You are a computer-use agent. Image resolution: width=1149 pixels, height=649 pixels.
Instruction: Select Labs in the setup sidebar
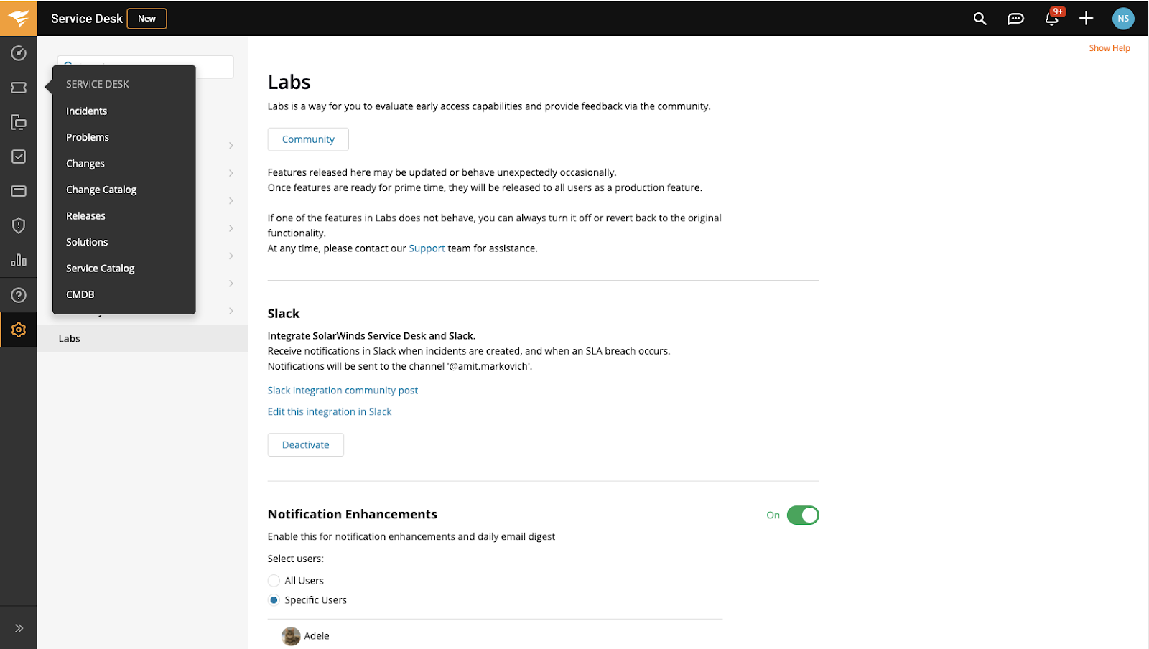click(x=143, y=339)
